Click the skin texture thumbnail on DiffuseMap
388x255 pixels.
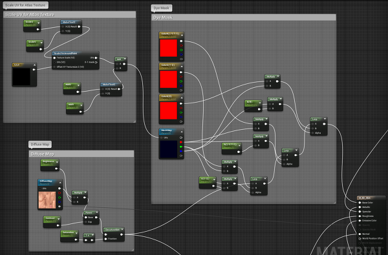47,200
